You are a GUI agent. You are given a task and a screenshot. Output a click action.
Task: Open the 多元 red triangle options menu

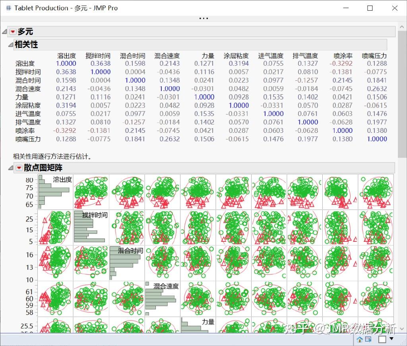click(x=12, y=31)
